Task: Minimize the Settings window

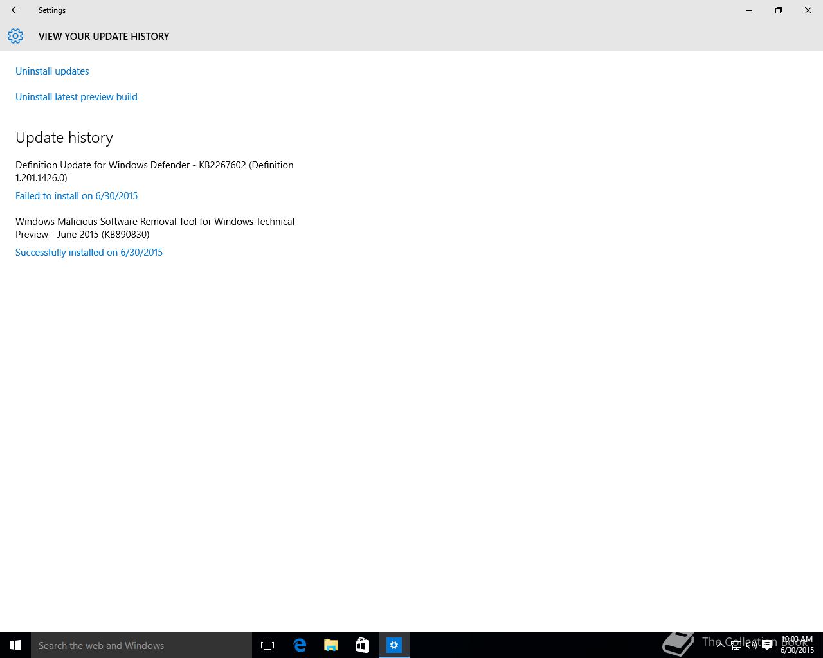Action: click(x=749, y=10)
